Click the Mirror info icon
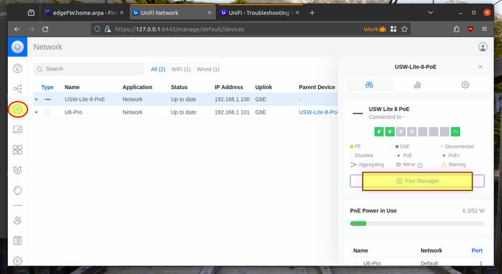 [x=420, y=165]
